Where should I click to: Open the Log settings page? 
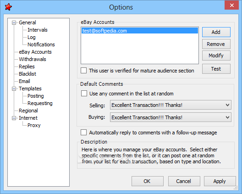(32, 37)
